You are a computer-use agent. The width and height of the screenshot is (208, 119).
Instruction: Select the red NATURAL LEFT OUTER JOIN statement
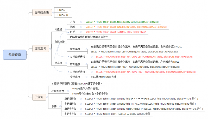[144, 57]
